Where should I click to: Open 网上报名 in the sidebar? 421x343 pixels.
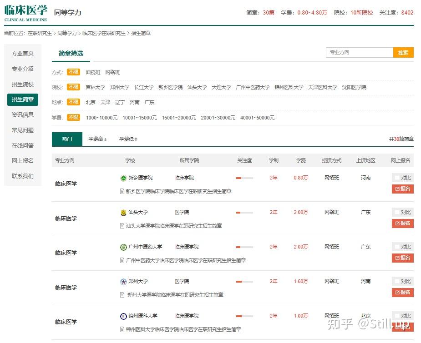click(23, 161)
